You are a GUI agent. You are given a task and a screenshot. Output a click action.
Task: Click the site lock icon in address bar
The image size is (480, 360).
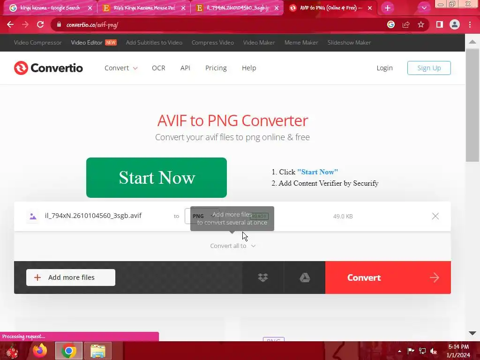[x=59, y=24]
